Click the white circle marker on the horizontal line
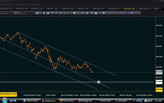Viewport: 164px width, 103px height. [x=99, y=82]
